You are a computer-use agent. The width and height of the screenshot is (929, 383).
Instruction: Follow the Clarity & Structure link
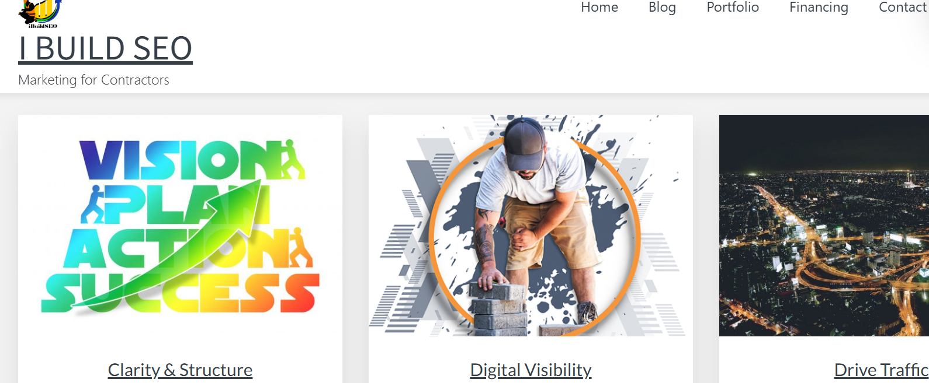point(180,370)
